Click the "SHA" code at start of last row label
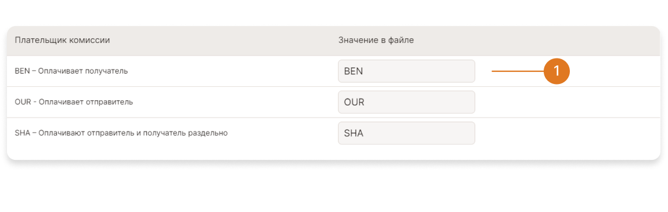 (x=22, y=133)
